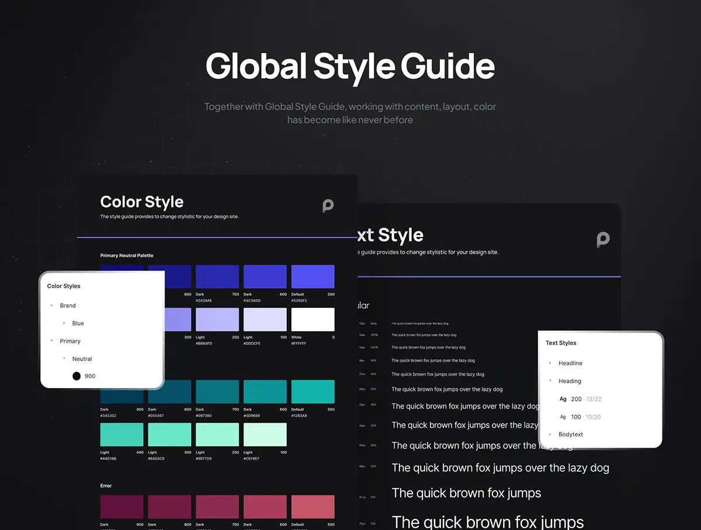The image size is (701, 530).
Task: Expand the Headline text styles arrow
Action: click(x=550, y=363)
